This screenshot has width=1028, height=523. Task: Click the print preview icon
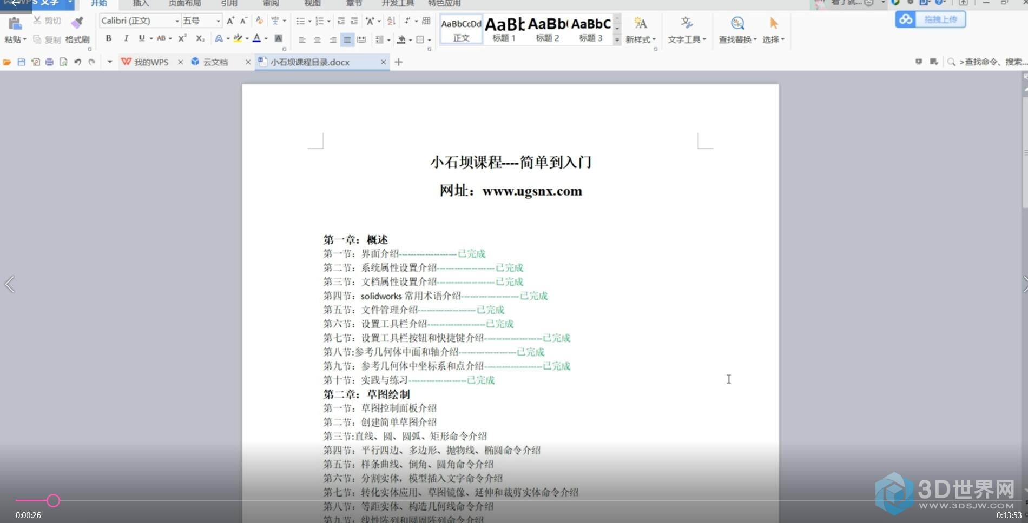click(63, 62)
